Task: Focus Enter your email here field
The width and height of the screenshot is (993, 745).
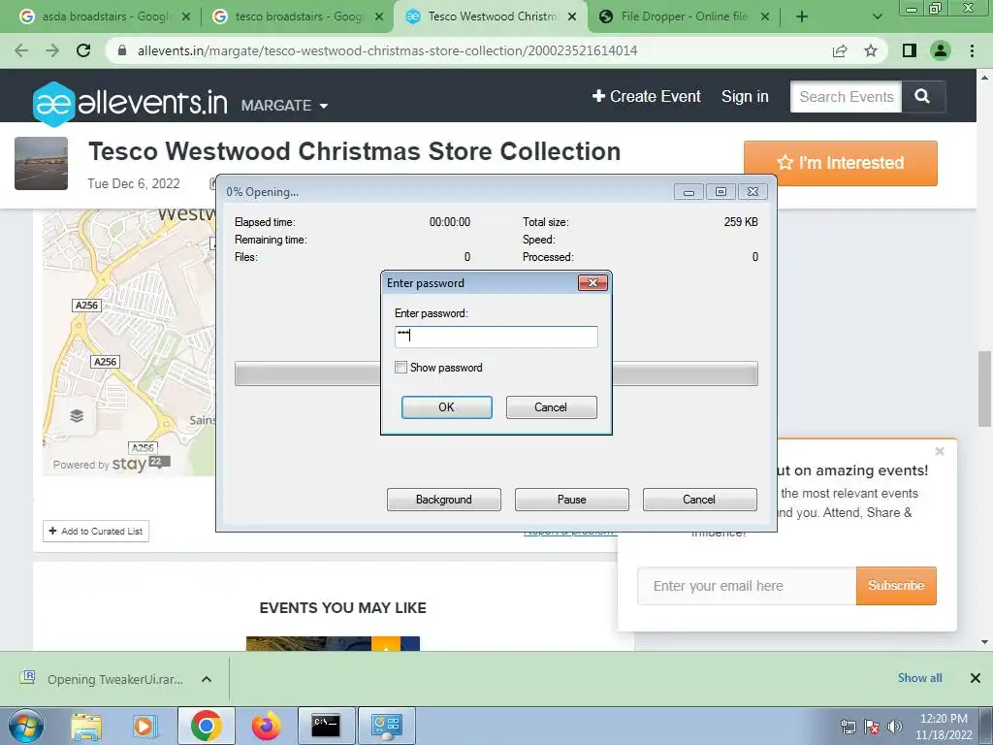Action: (x=747, y=586)
